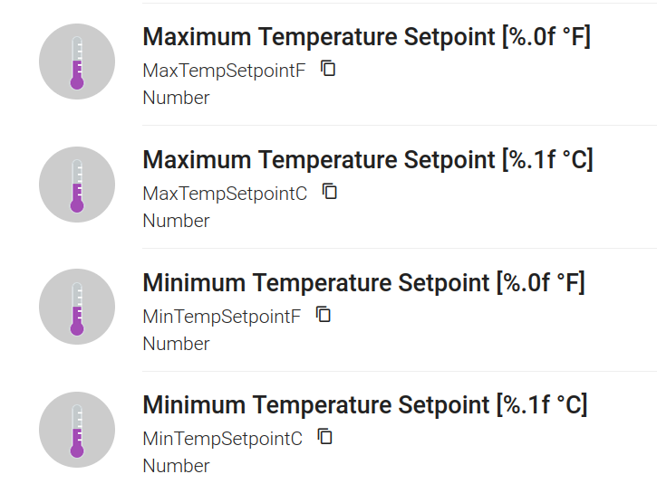Click the Number type under MinTempSetpointC
This screenshot has height=493, width=657.
tap(176, 466)
